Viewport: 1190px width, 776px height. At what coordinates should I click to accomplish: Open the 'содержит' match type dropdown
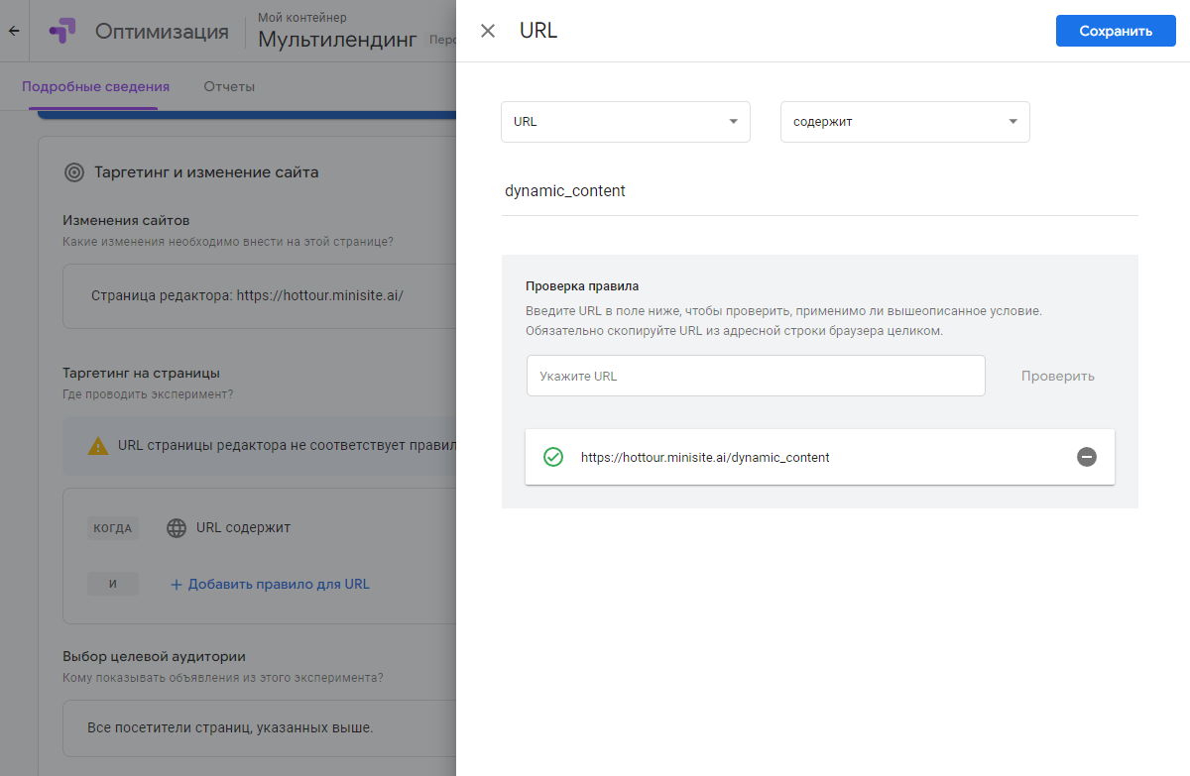(905, 122)
